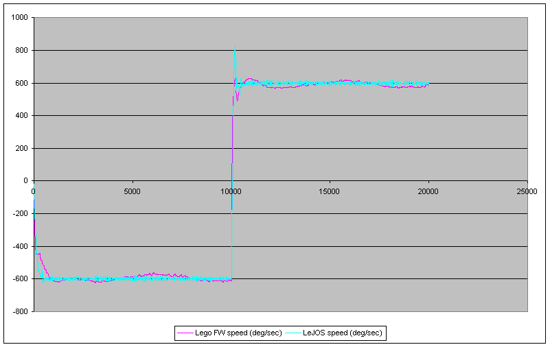
Task: Click the -400 y-axis label
Action: pos(21,246)
